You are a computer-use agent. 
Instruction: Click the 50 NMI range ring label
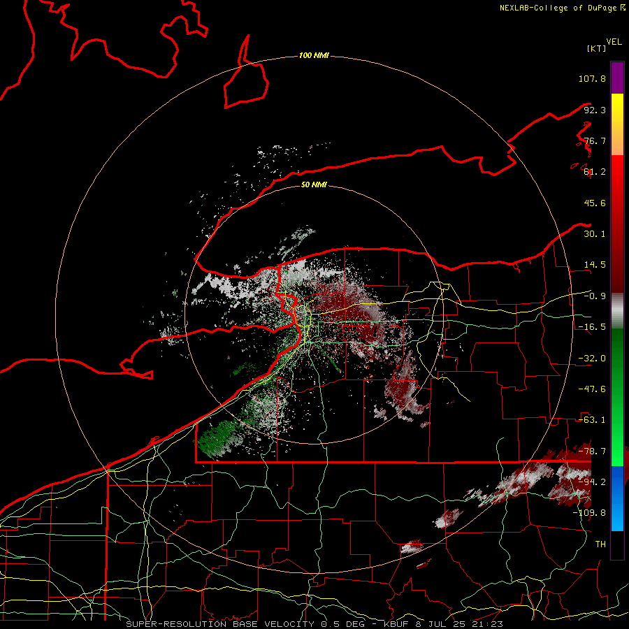[x=314, y=185]
